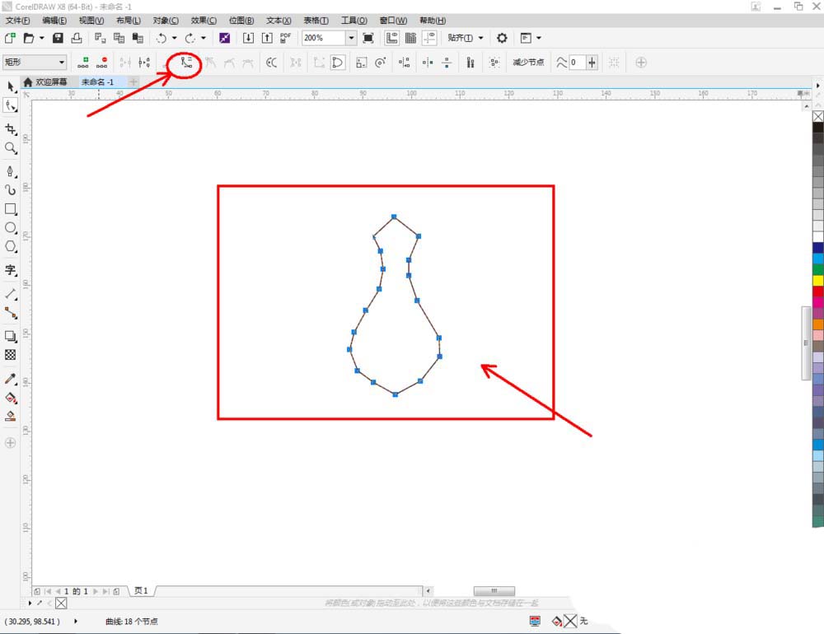Activate the Text tool

11,270
